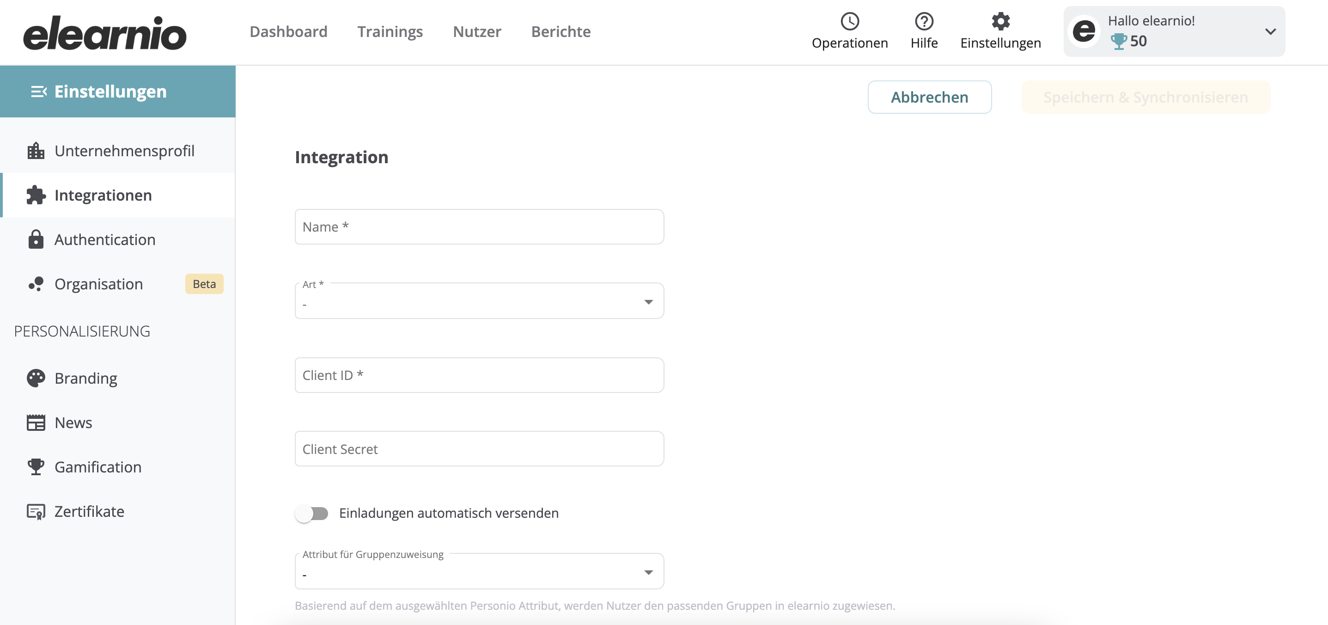
Task: Click the Organisation dots icon
Action: (36, 284)
